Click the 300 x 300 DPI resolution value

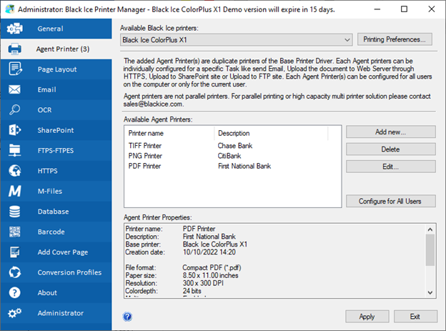pyautogui.click(x=203, y=284)
